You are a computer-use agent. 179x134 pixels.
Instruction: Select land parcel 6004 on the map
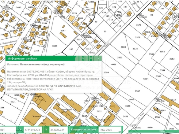[146, 79]
